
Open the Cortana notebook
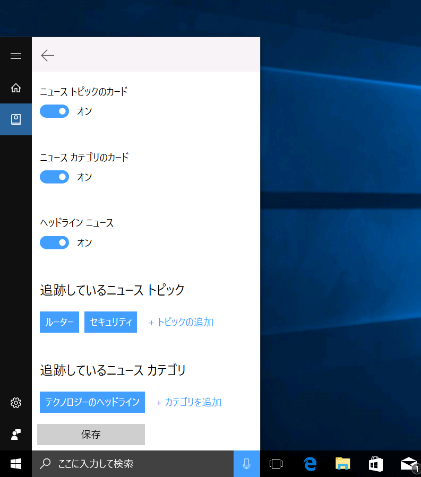[x=16, y=119]
